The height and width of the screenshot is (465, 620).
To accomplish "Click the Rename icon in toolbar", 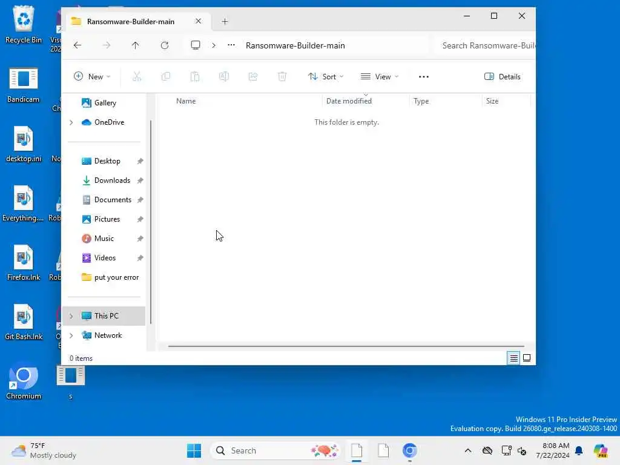I will [224, 76].
